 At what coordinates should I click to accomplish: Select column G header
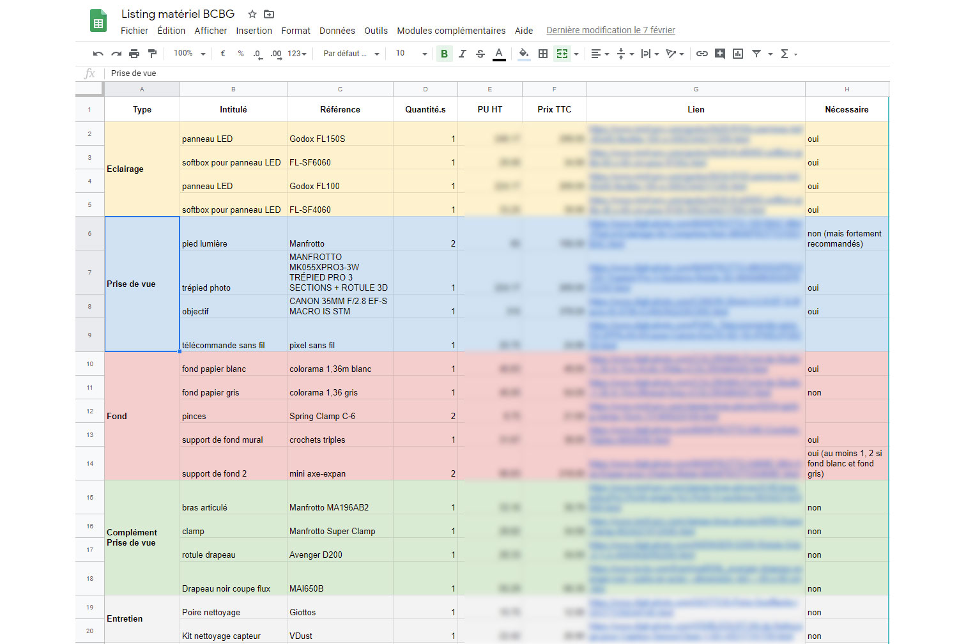tap(696, 89)
